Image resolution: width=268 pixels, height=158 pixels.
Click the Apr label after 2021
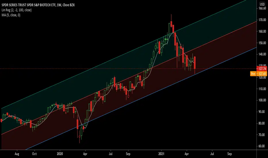[x=186, y=154]
